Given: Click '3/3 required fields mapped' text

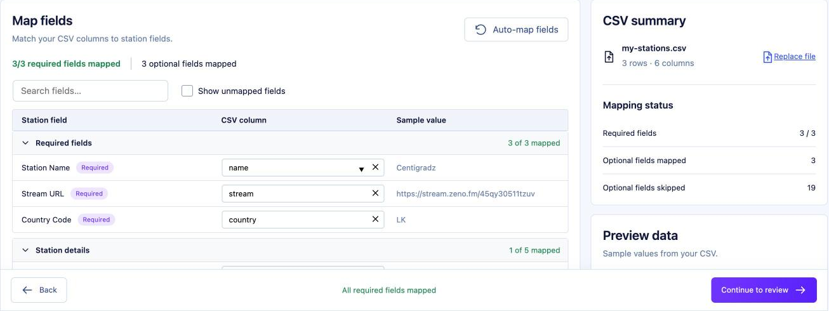Looking at the screenshot, I should tap(66, 63).
